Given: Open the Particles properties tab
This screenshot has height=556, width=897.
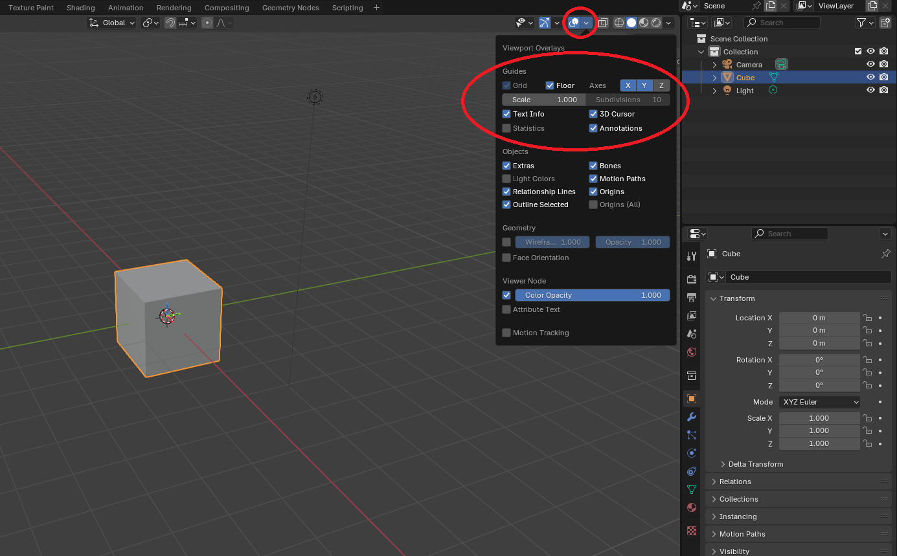Looking at the screenshot, I should 692,435.
